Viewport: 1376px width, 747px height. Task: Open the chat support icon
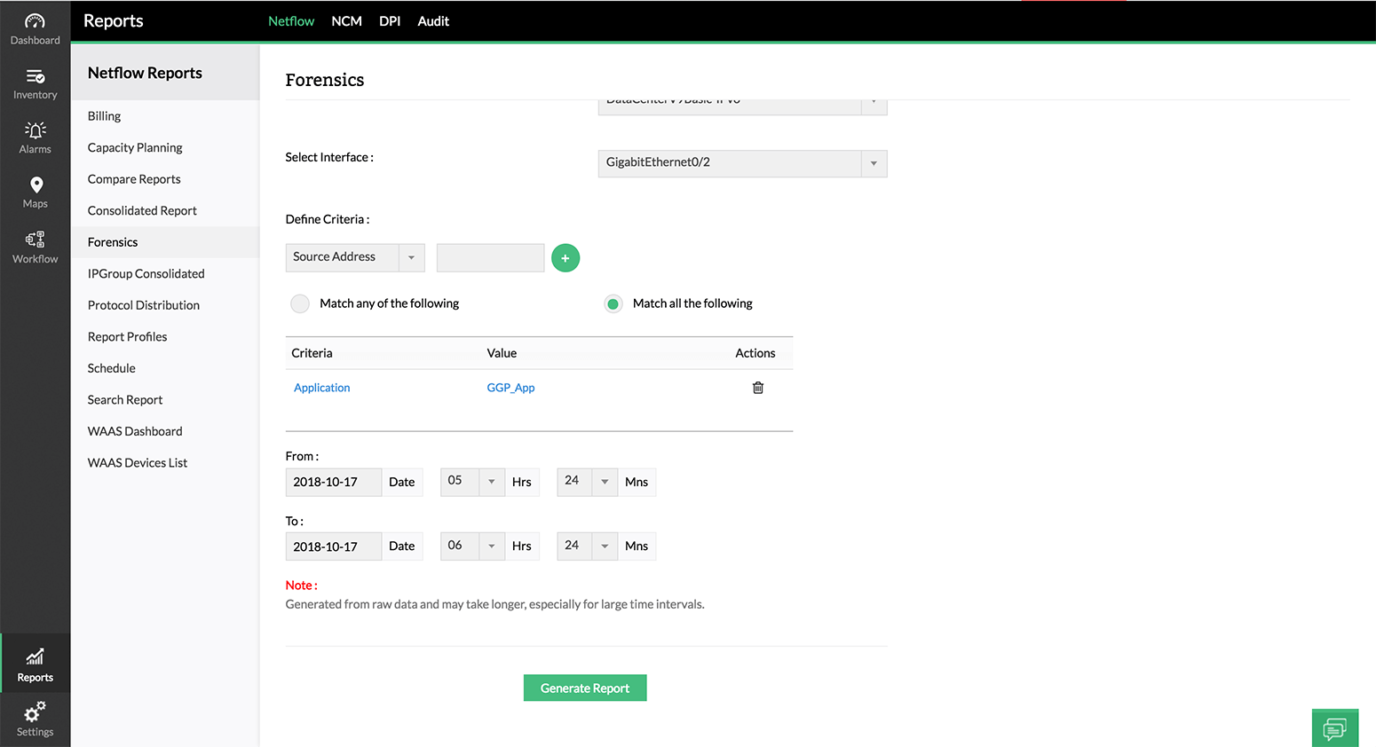(x=1334, y=728)
